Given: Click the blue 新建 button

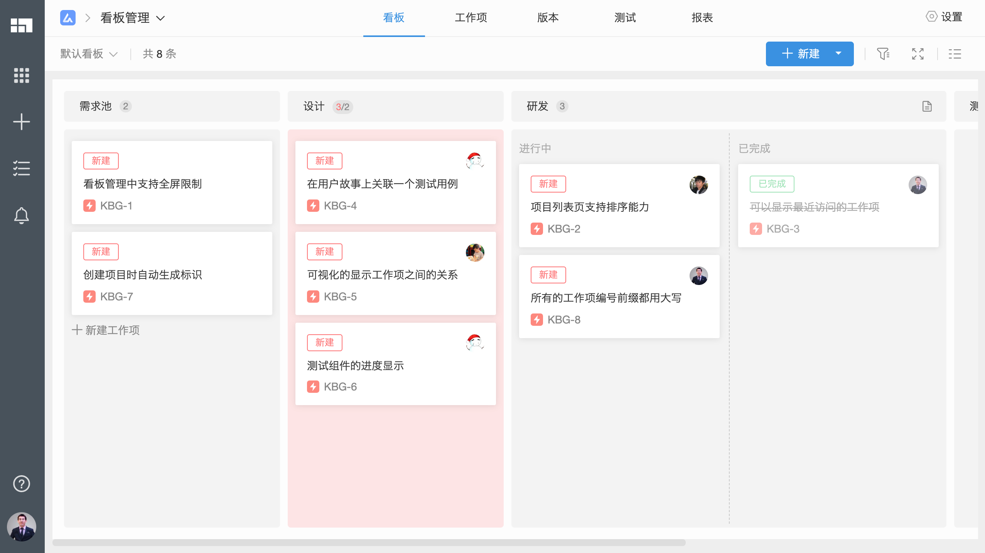Looking at the screenshot, I should tap(801, 54).
